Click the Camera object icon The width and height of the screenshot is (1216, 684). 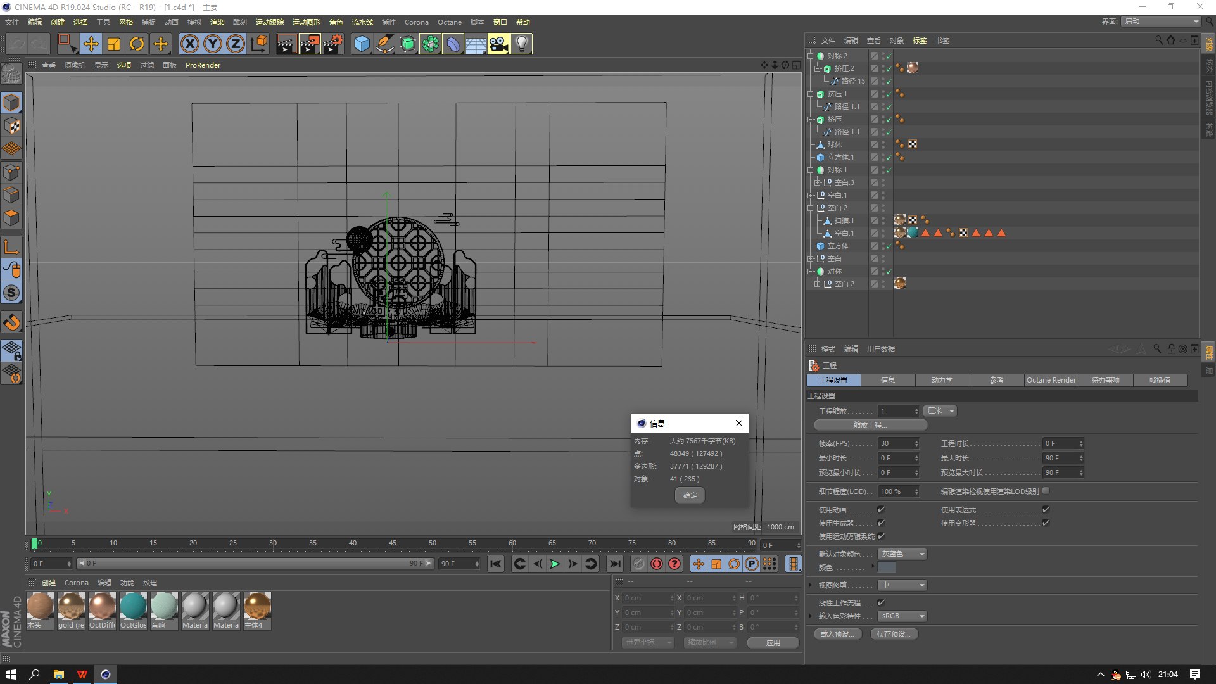498,44
